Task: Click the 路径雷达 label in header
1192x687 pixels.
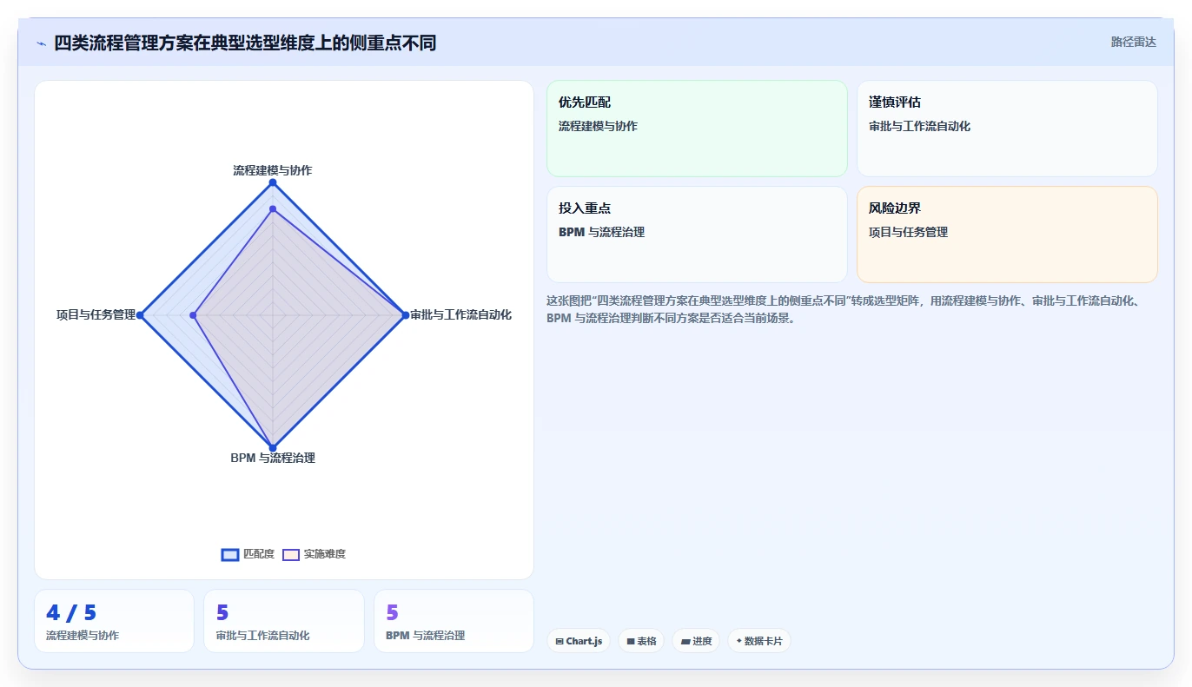Action: pos(1133,42)
